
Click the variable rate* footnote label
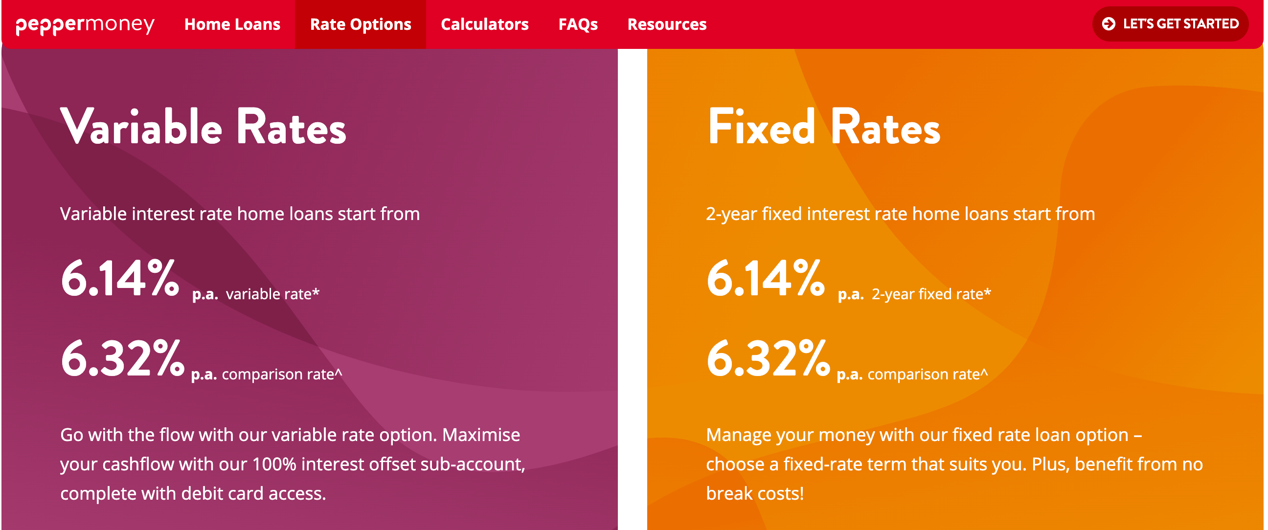[x=272, y=294]
